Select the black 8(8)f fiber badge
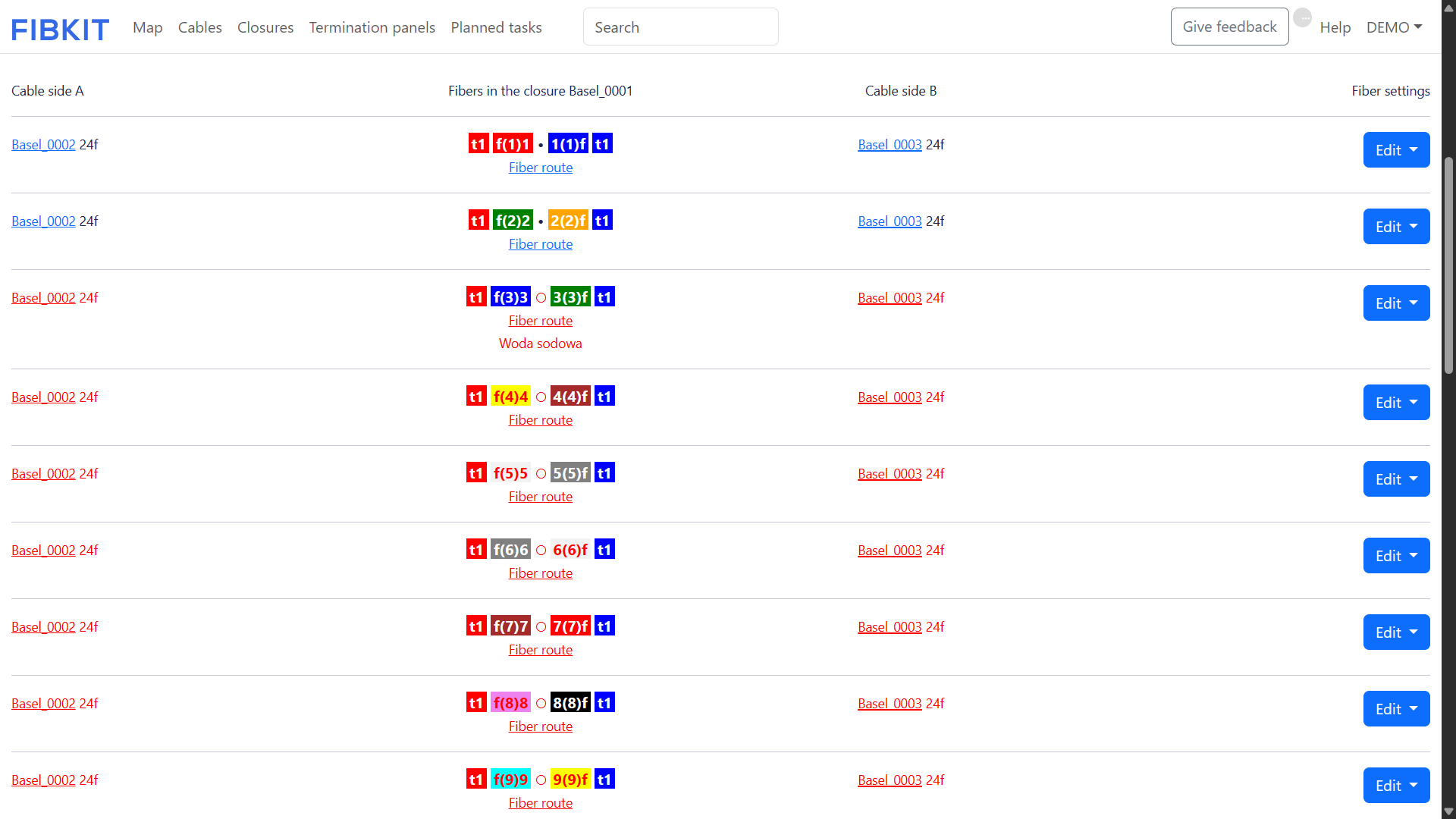This screenshot has width=1456, height=819. coord(571,702)
